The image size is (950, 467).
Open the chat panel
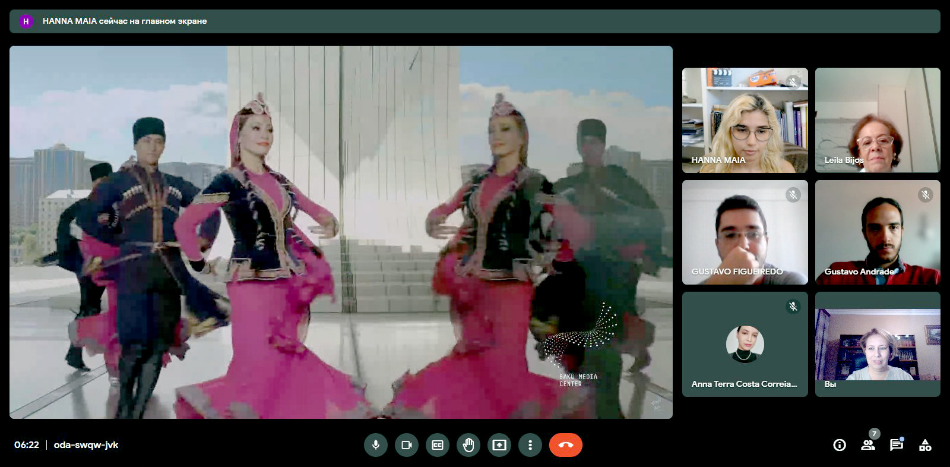[897, 445]
